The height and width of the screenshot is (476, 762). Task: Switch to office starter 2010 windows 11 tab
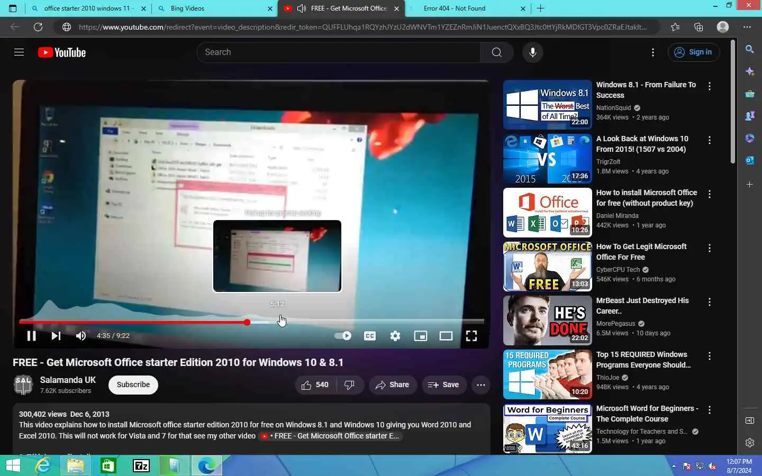click(88, 8)
